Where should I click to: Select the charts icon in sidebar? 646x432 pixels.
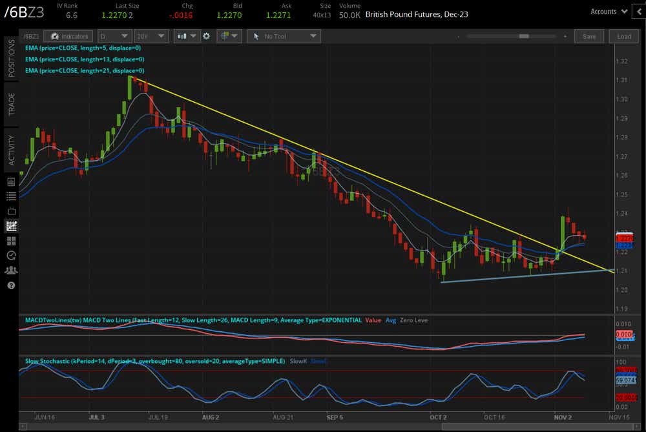point(11,225)
